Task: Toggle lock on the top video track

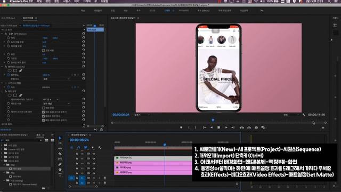Action: pyautogui.click(x=77, y=154)
